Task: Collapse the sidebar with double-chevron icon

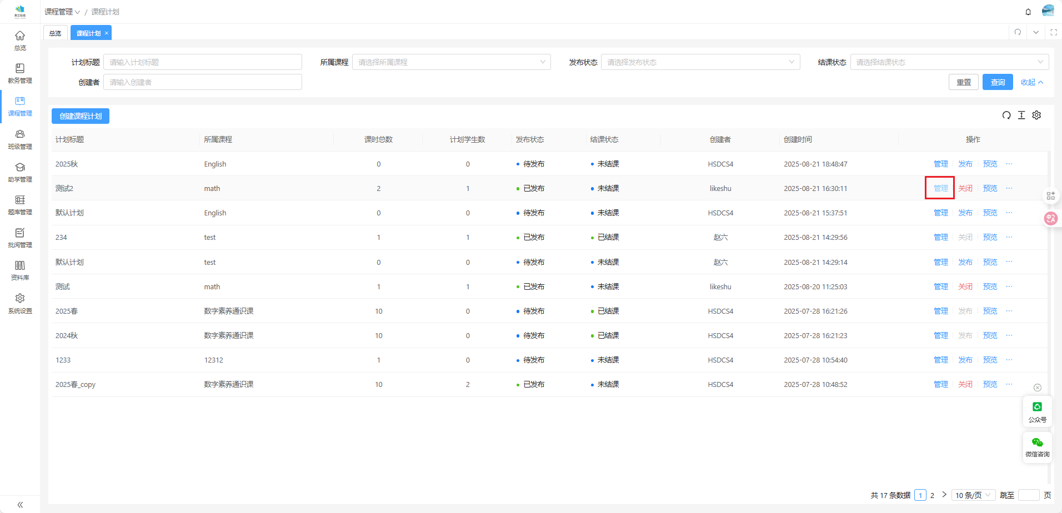Action: click(20, 505)
